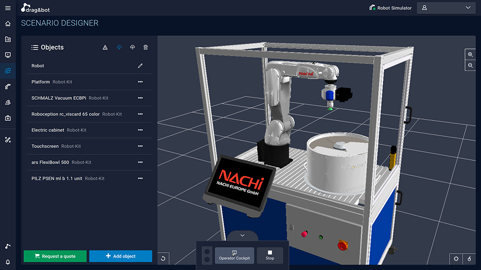Select the Roboception rc_viscard 65 color label

click(x=65, y=114)
